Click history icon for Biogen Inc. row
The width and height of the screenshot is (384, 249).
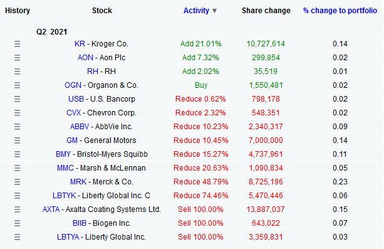tap(17, 223)
